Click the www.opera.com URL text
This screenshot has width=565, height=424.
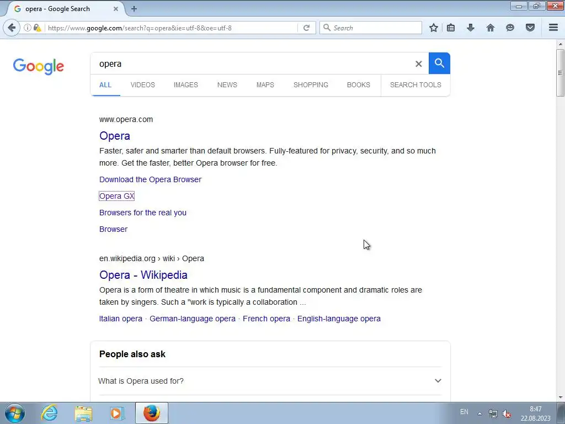126,119
